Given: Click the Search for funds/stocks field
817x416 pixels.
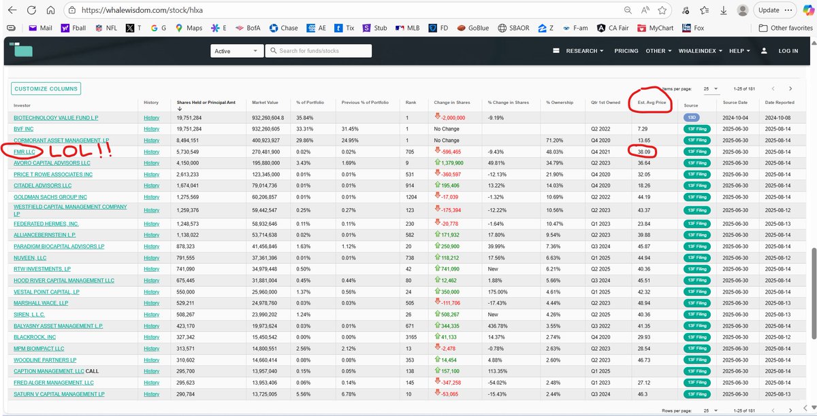Looking at the screenshot, I should (318, 51).
